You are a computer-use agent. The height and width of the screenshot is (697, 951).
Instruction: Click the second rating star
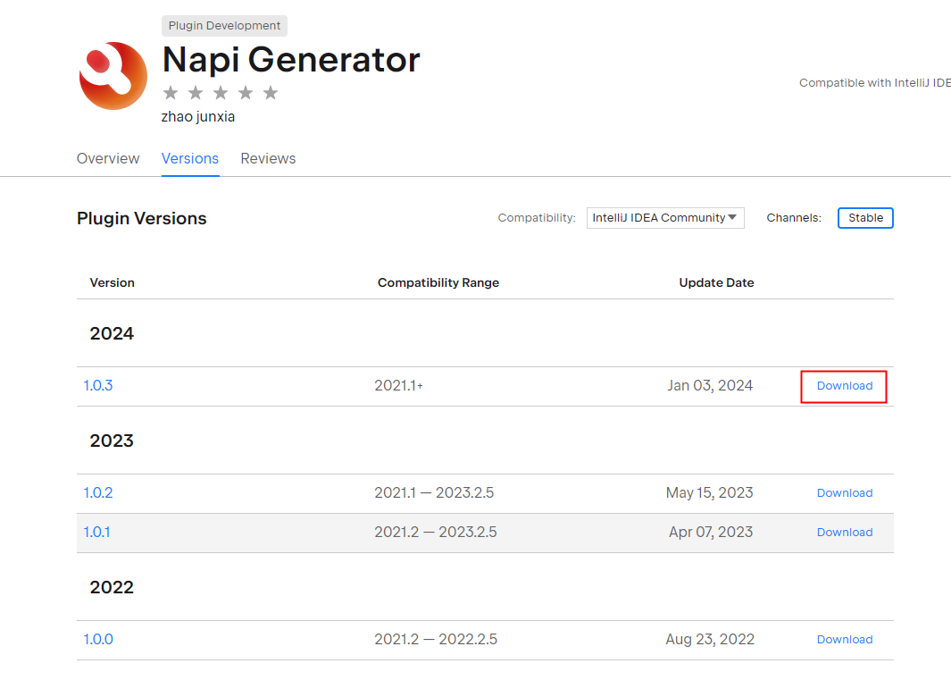pyautogui.click(x=196, y=93)
